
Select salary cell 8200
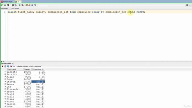pos(27,106)
